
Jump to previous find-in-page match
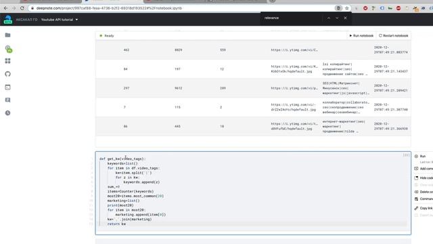329,18
